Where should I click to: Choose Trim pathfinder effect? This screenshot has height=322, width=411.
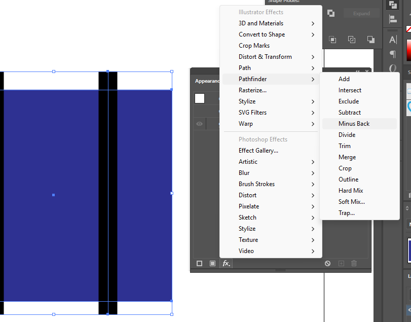click(359, 146)
